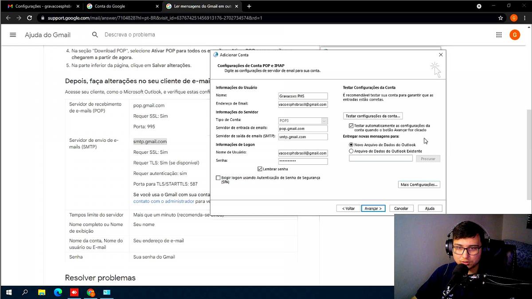Image resolution: width=532 pixels, height=299 pixels.
Task: Open Microsoft Edge from taskbar
Action: coord(58,292)
